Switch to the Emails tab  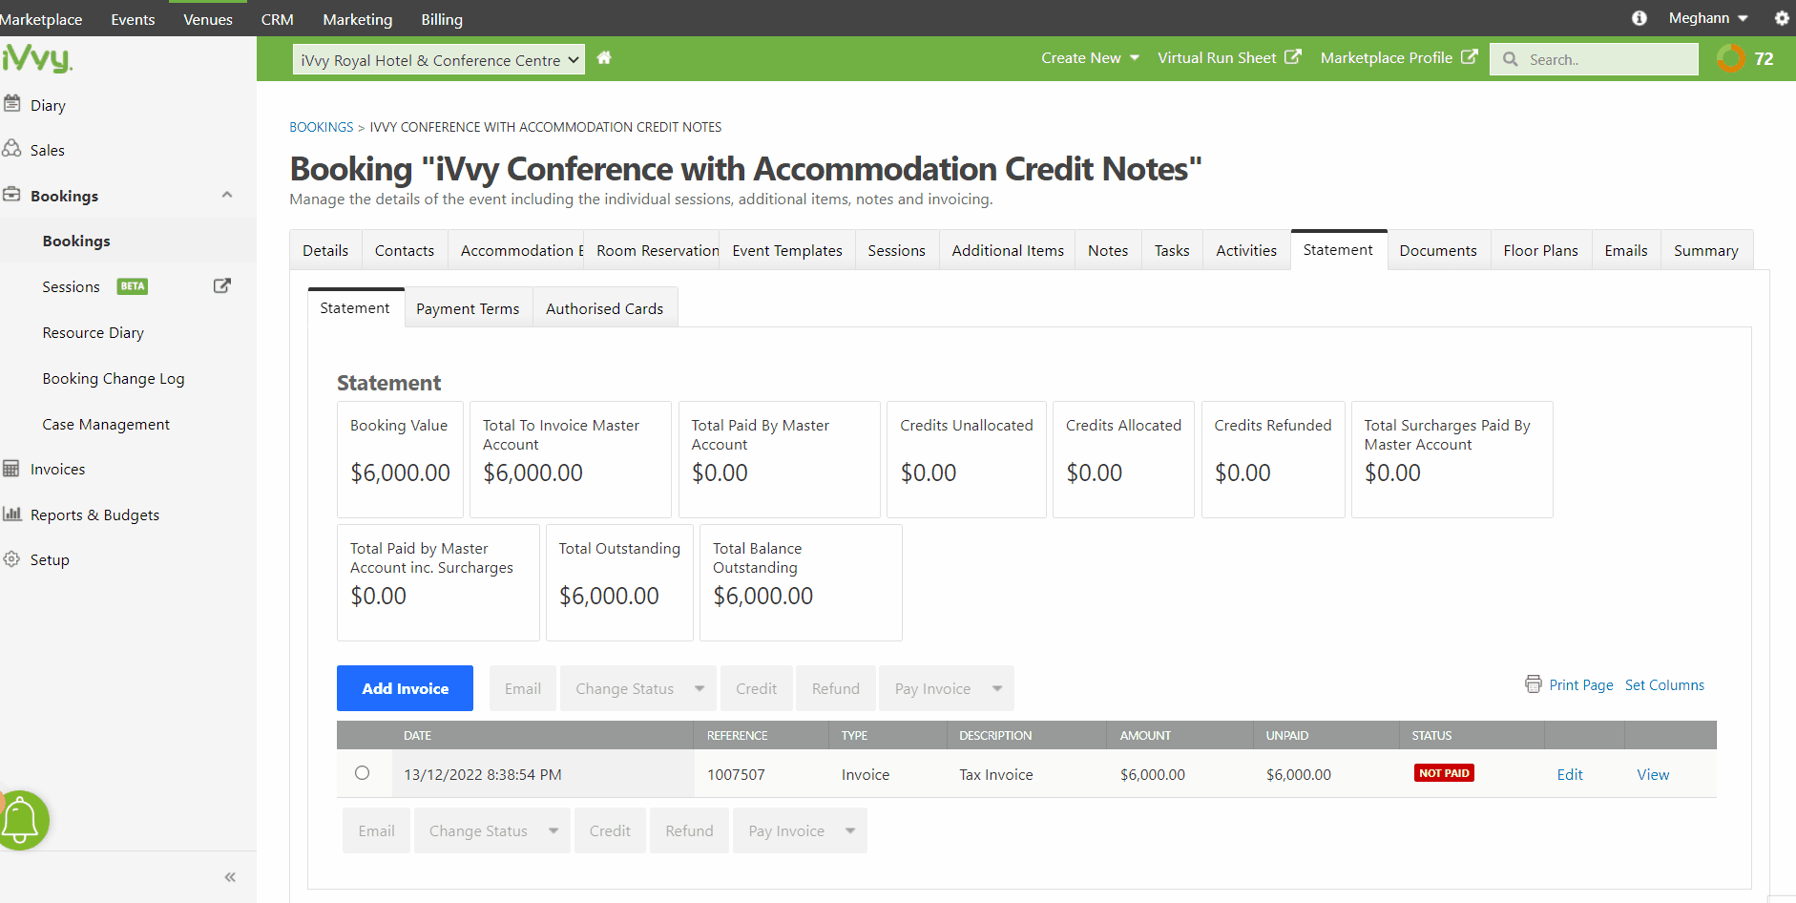point(1626,250)
